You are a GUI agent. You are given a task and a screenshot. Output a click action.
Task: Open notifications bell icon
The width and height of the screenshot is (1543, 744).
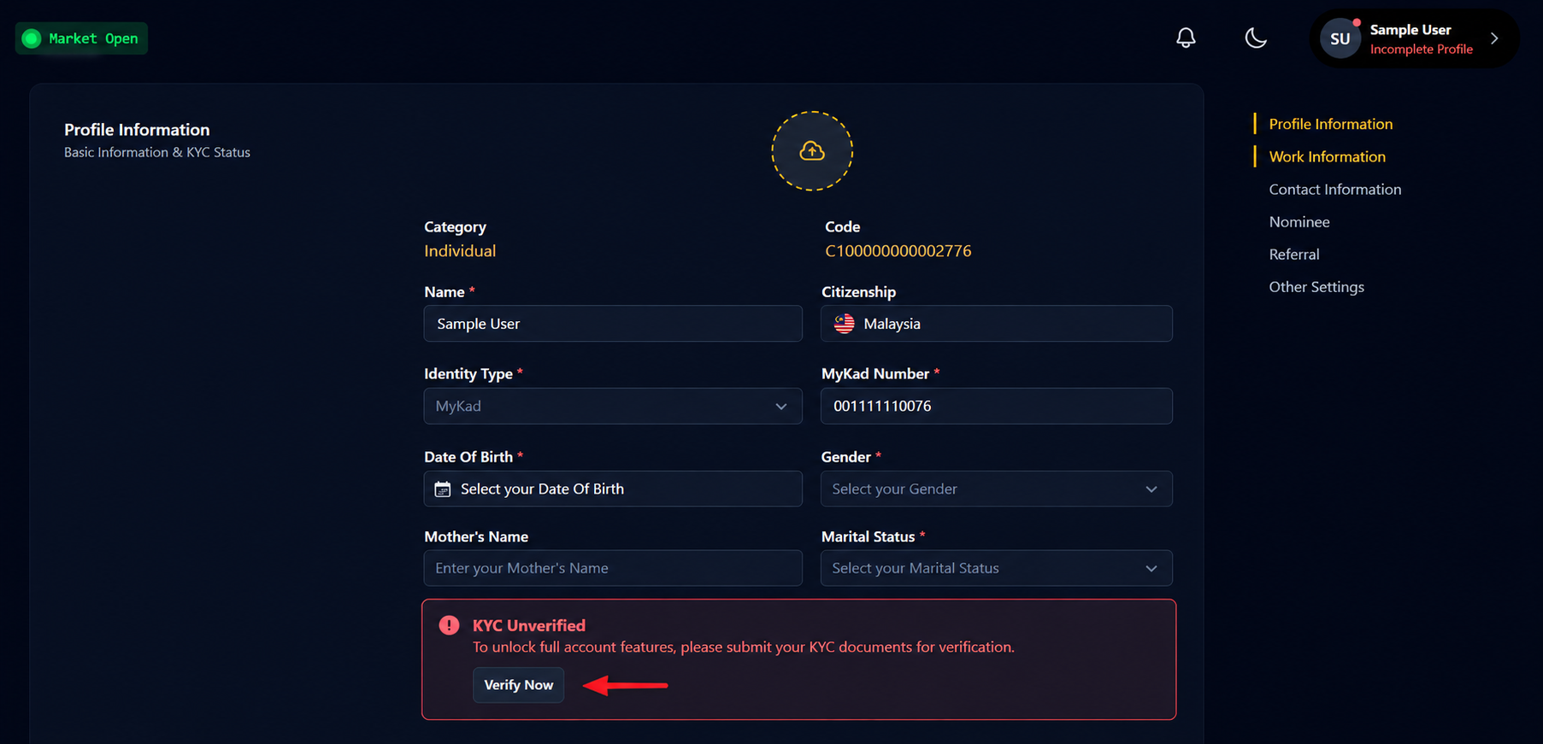pos(1186,38)
